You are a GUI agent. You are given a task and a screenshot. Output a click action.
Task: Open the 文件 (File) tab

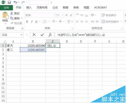[x=6, y=8]
